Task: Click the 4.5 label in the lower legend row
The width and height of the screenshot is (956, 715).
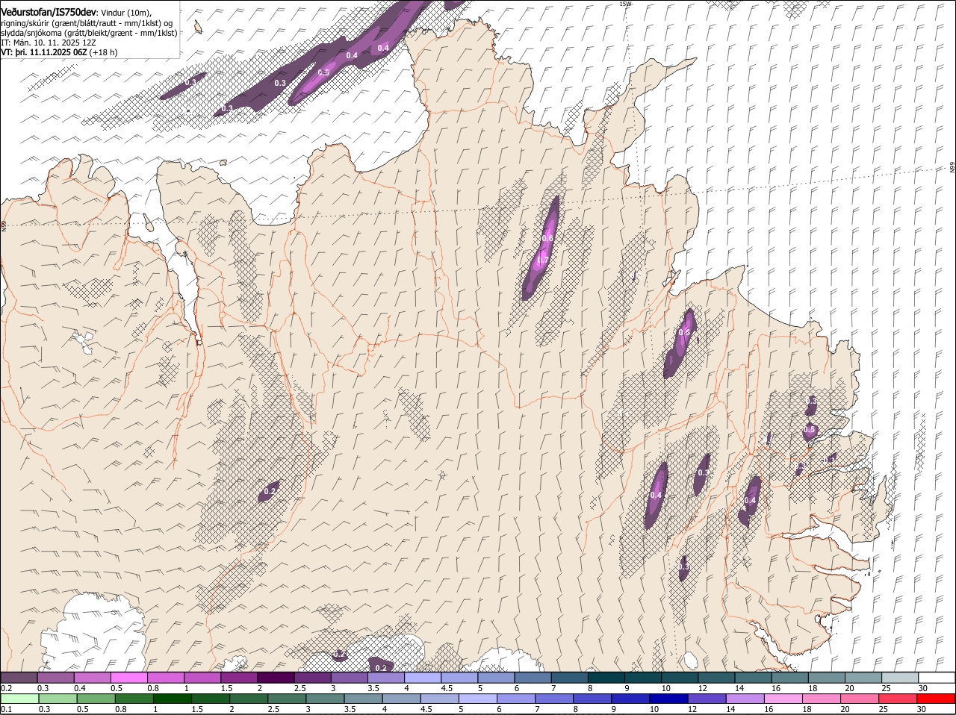Action: (x=426, y=710)
